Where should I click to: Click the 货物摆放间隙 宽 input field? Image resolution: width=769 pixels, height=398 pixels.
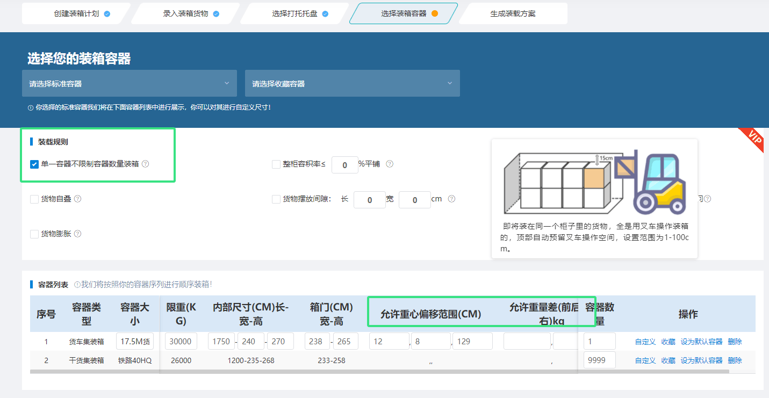[x=415, y=200]
